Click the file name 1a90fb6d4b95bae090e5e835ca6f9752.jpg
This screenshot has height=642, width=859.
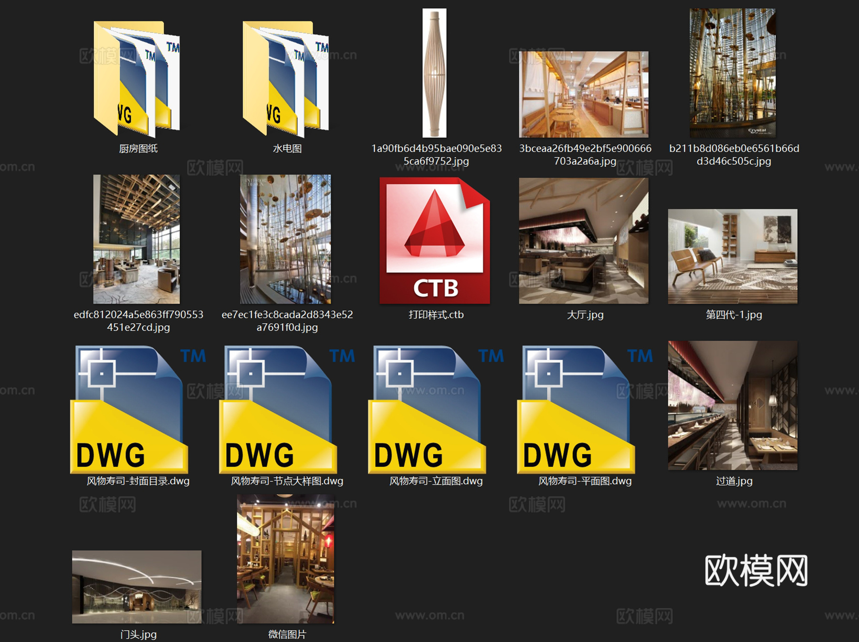click(x=436, y=155)
